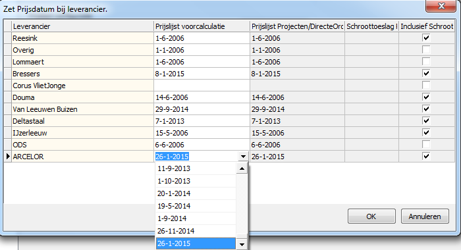Toggle IJzerleeuw Inclusief Schroot checkbox
The width and height of the screenshot is (461, 250).
tap(426, 132)
